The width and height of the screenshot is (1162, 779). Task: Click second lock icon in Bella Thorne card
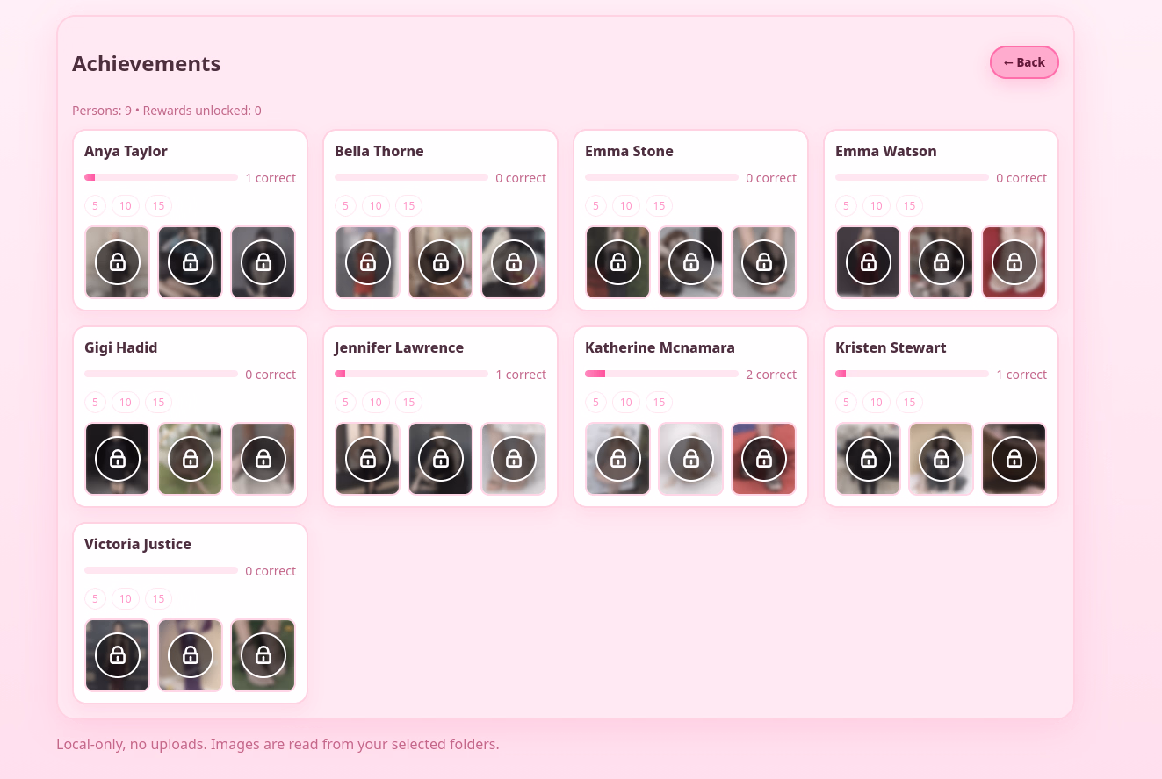[441, 262]
